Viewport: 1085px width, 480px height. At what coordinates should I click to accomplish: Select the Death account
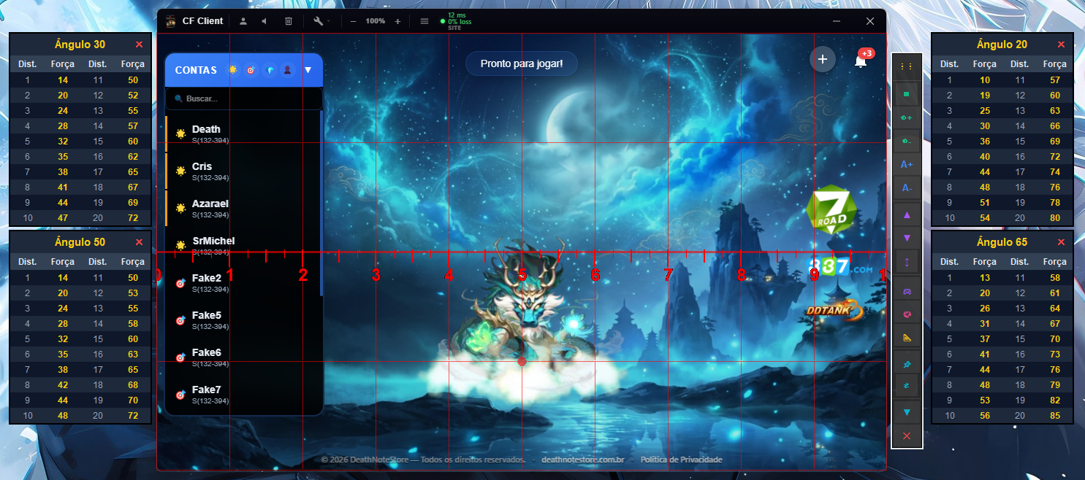[x=243, y=134]
